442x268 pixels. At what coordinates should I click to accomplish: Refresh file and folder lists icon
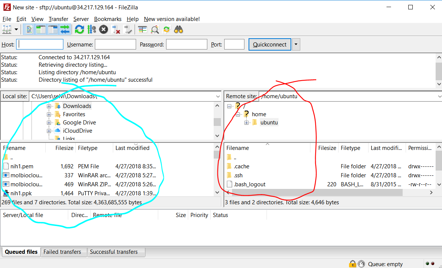[79, 29]
